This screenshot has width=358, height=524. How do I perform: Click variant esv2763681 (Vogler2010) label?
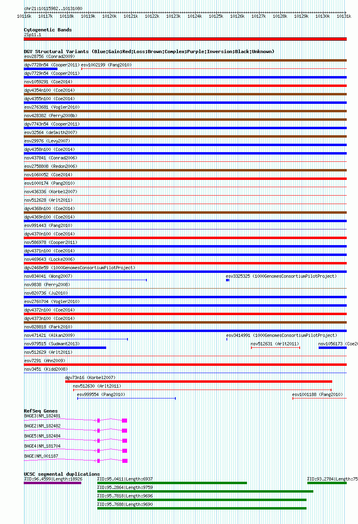(52, 107)
